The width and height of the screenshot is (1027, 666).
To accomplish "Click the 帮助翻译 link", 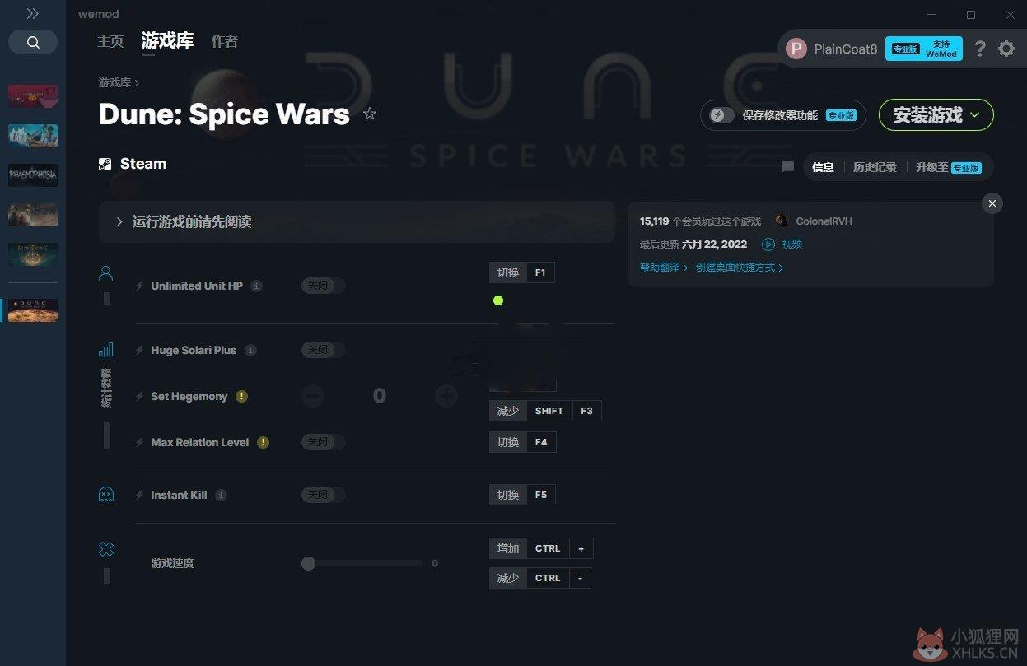I will click(664, 268).
